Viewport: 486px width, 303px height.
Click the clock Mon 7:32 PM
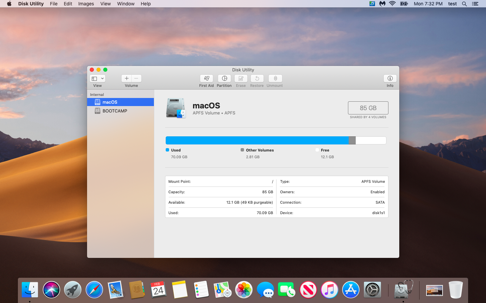tap(428, 4)
